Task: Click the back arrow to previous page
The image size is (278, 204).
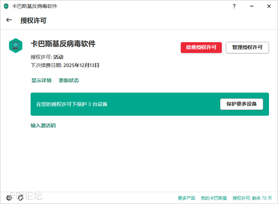Action: point(9,20)
